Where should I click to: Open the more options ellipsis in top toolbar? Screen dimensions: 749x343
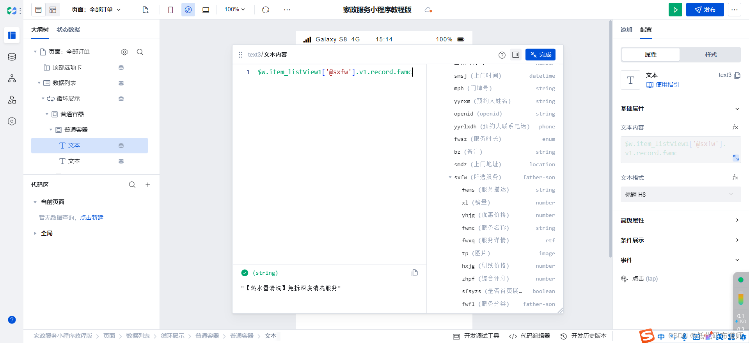pos(287,10)
